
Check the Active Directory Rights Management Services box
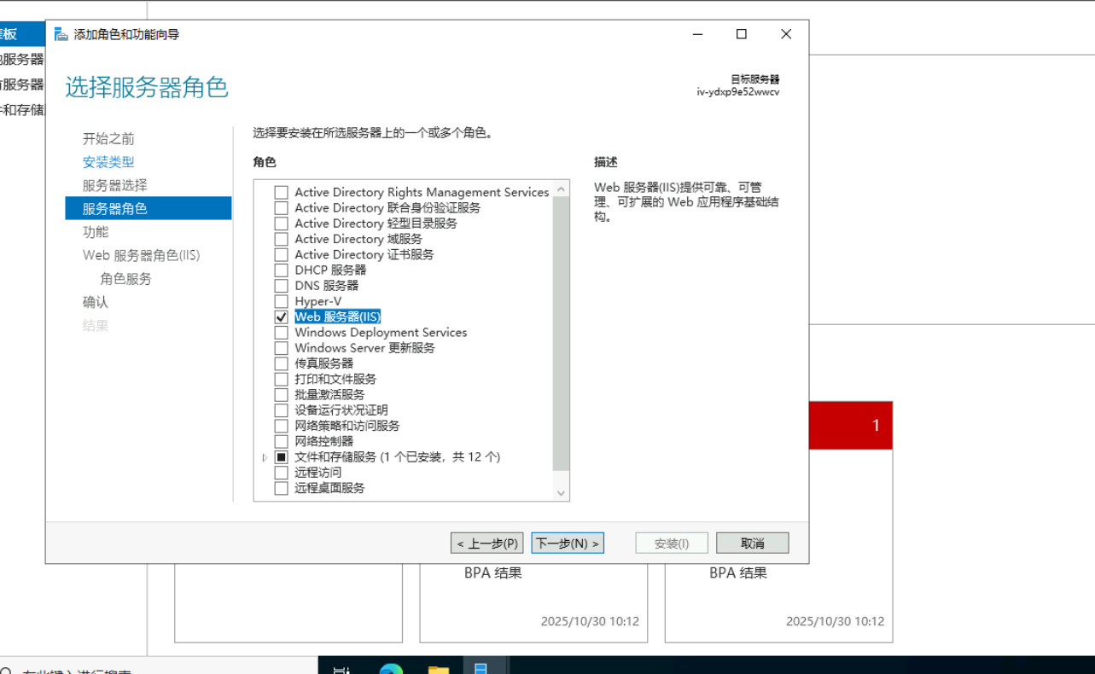pos(281,193)
